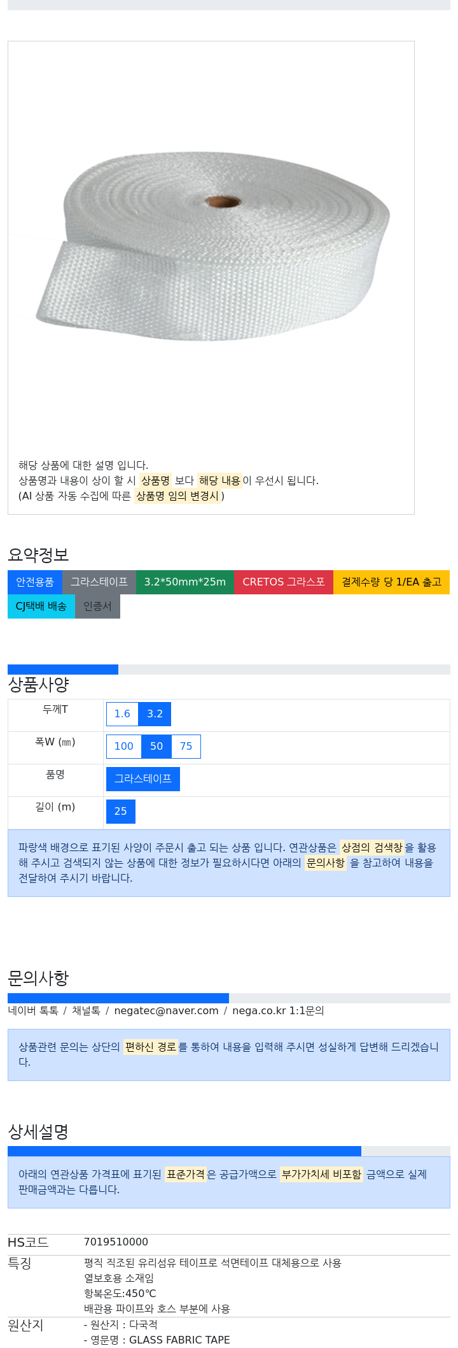The width and height of the screenshot is (458, 1348).
Task: Choose thickness option 1.6
Action: click(x=122, y=714)
